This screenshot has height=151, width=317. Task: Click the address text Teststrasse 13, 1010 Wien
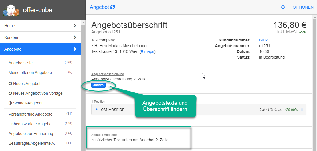tap(115, 52)
